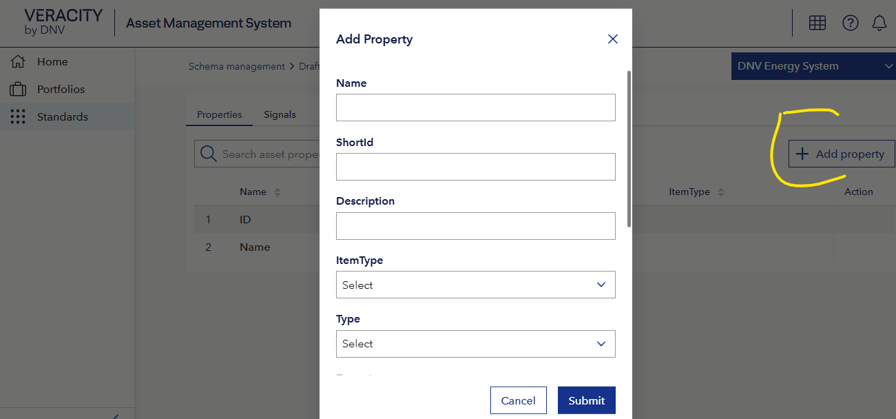Screen dimensions: 896x419
Task: Open the apps grid icon in header
Action: [x=817, y=23]
